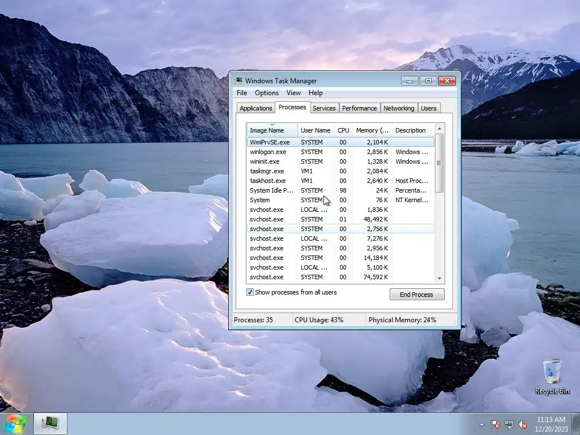Select svchost.exe using 2,756 K
Viewport: 580px width, 435px height.
point(340,229)
